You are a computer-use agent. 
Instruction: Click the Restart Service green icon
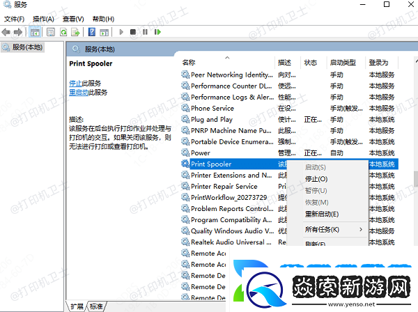click(157, 32)
